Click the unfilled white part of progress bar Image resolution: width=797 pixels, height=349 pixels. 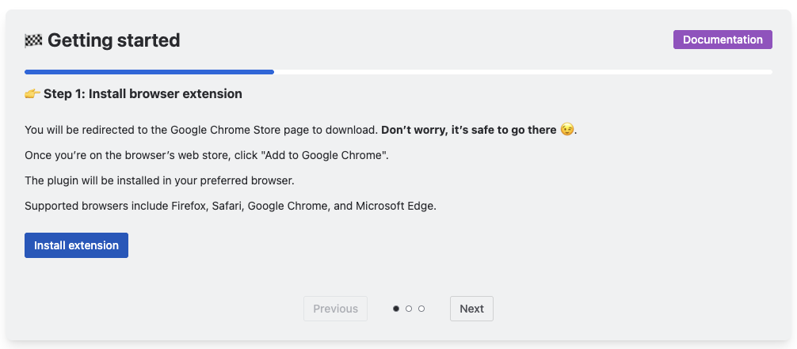[x=523, y=72]
